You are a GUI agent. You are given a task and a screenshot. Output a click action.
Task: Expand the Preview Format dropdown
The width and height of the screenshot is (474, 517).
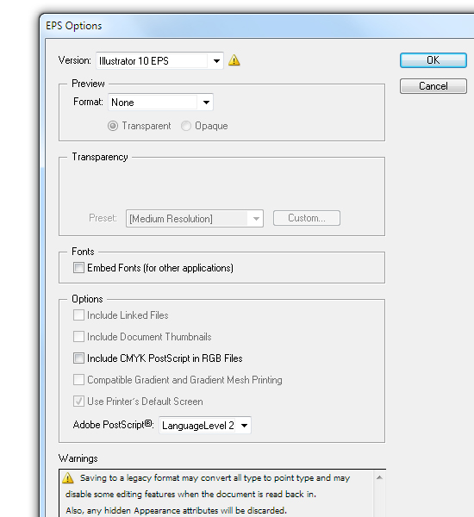[206, 103]
